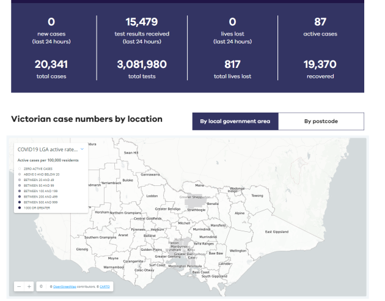This screenshot has height=301, width=385.
Task: Select the Swan Hill area on map
Action: click(131, 152)
